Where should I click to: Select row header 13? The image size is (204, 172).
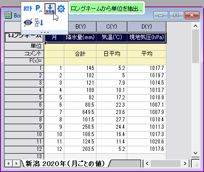pyautogui.click(x=24, y=156)
